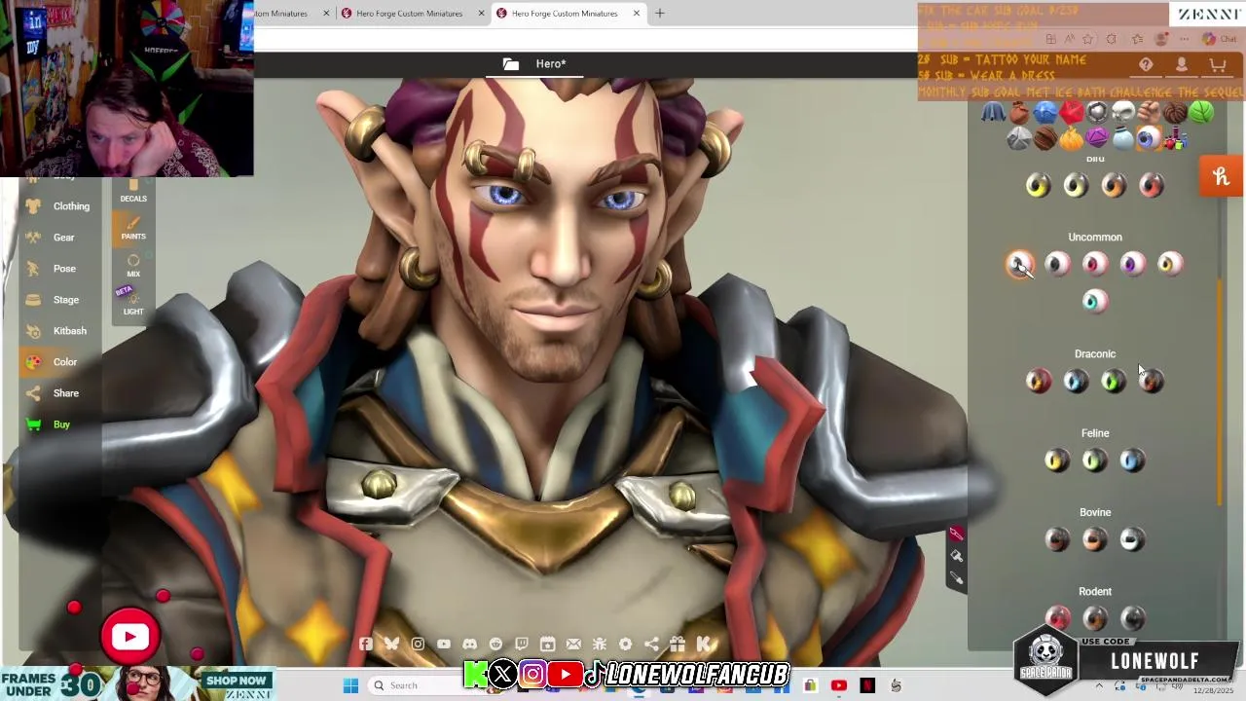Select the eyeball material category icon
The width and height of the screenshot is (1246, 701).
coord(1150,139)
